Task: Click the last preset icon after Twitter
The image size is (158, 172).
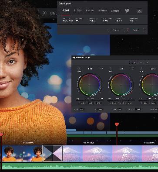Action: (x=139, y=10)
